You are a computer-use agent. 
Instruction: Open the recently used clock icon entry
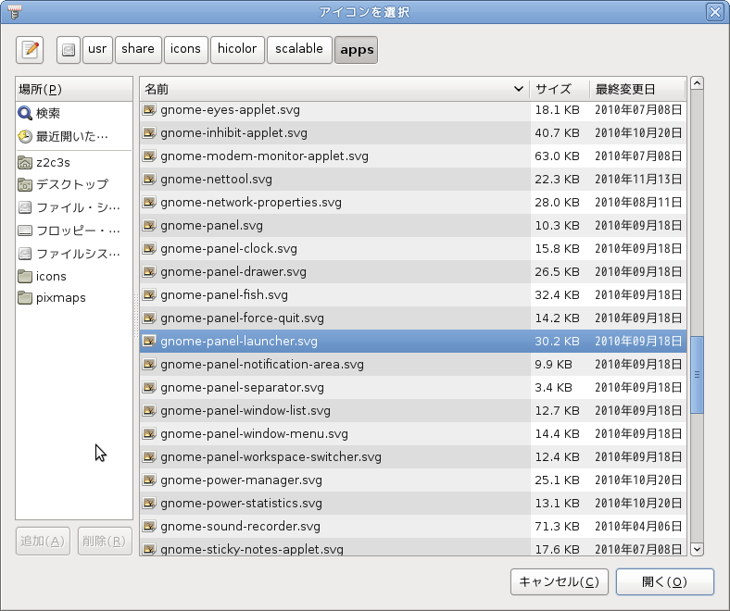25,136
